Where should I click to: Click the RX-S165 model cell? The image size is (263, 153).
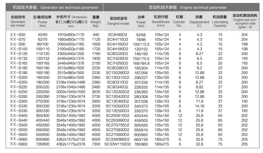point(19,63)
